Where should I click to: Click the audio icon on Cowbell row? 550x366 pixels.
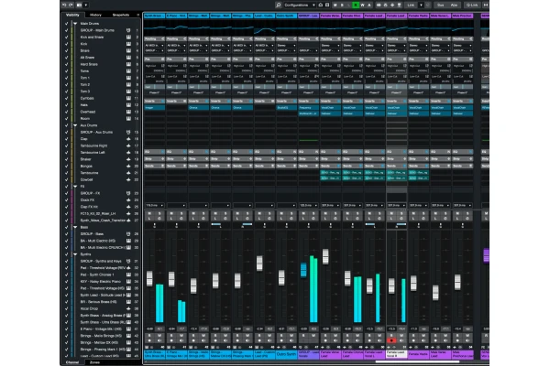128,179
